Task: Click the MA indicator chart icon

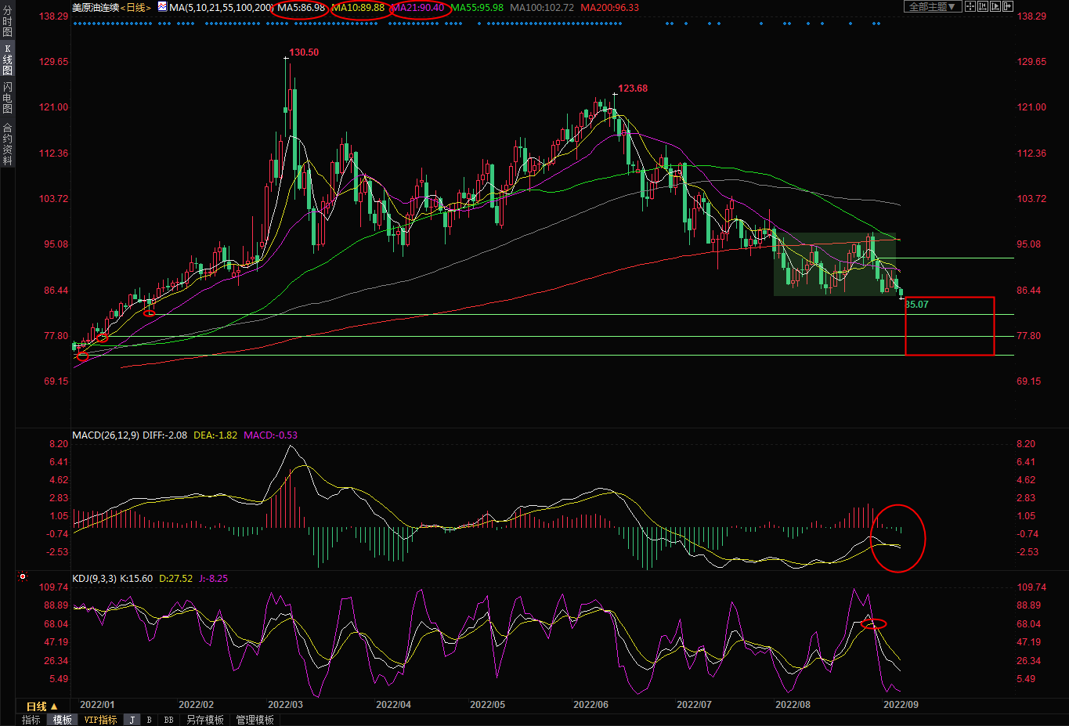Action: click(162, 7)
